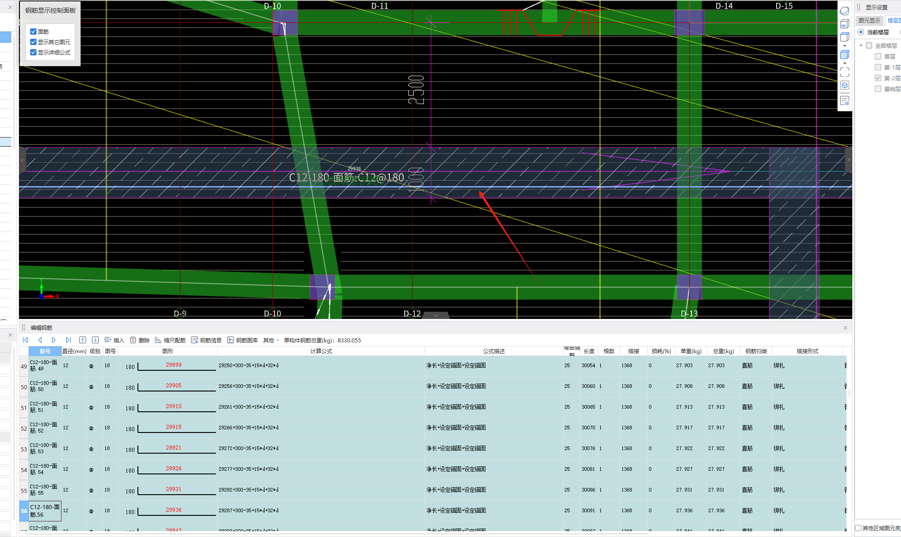Click the 筋号 column header
Viewport: 901px width, 537px height.
coord(45,351)
